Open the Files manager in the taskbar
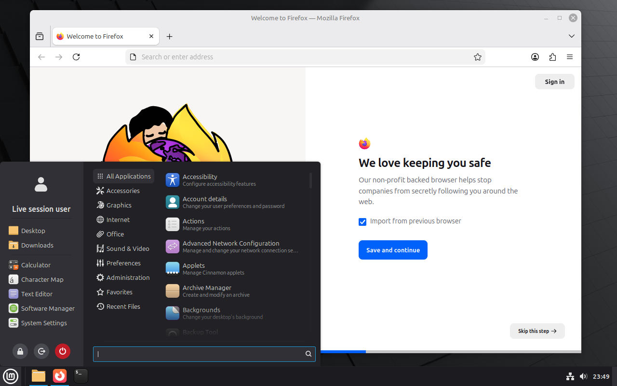Image resolution: width=617 pixels, height=386 pixels. tap(39, 376)
